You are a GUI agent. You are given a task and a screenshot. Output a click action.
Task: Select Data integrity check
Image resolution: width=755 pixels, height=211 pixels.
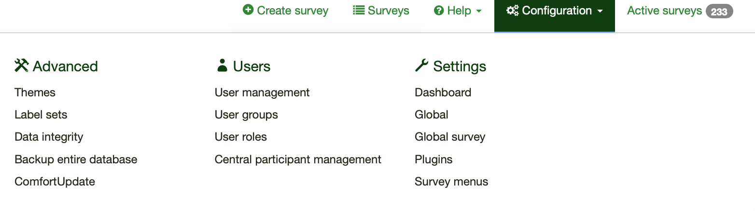pyautogui.click(x=49, y=137)
